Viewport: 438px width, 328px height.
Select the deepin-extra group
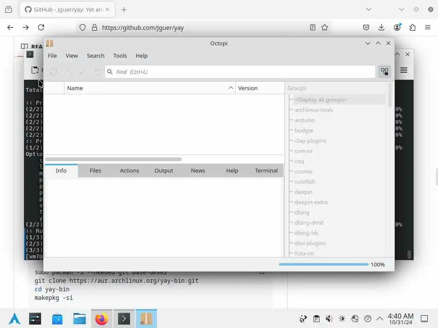pos(311,202)
